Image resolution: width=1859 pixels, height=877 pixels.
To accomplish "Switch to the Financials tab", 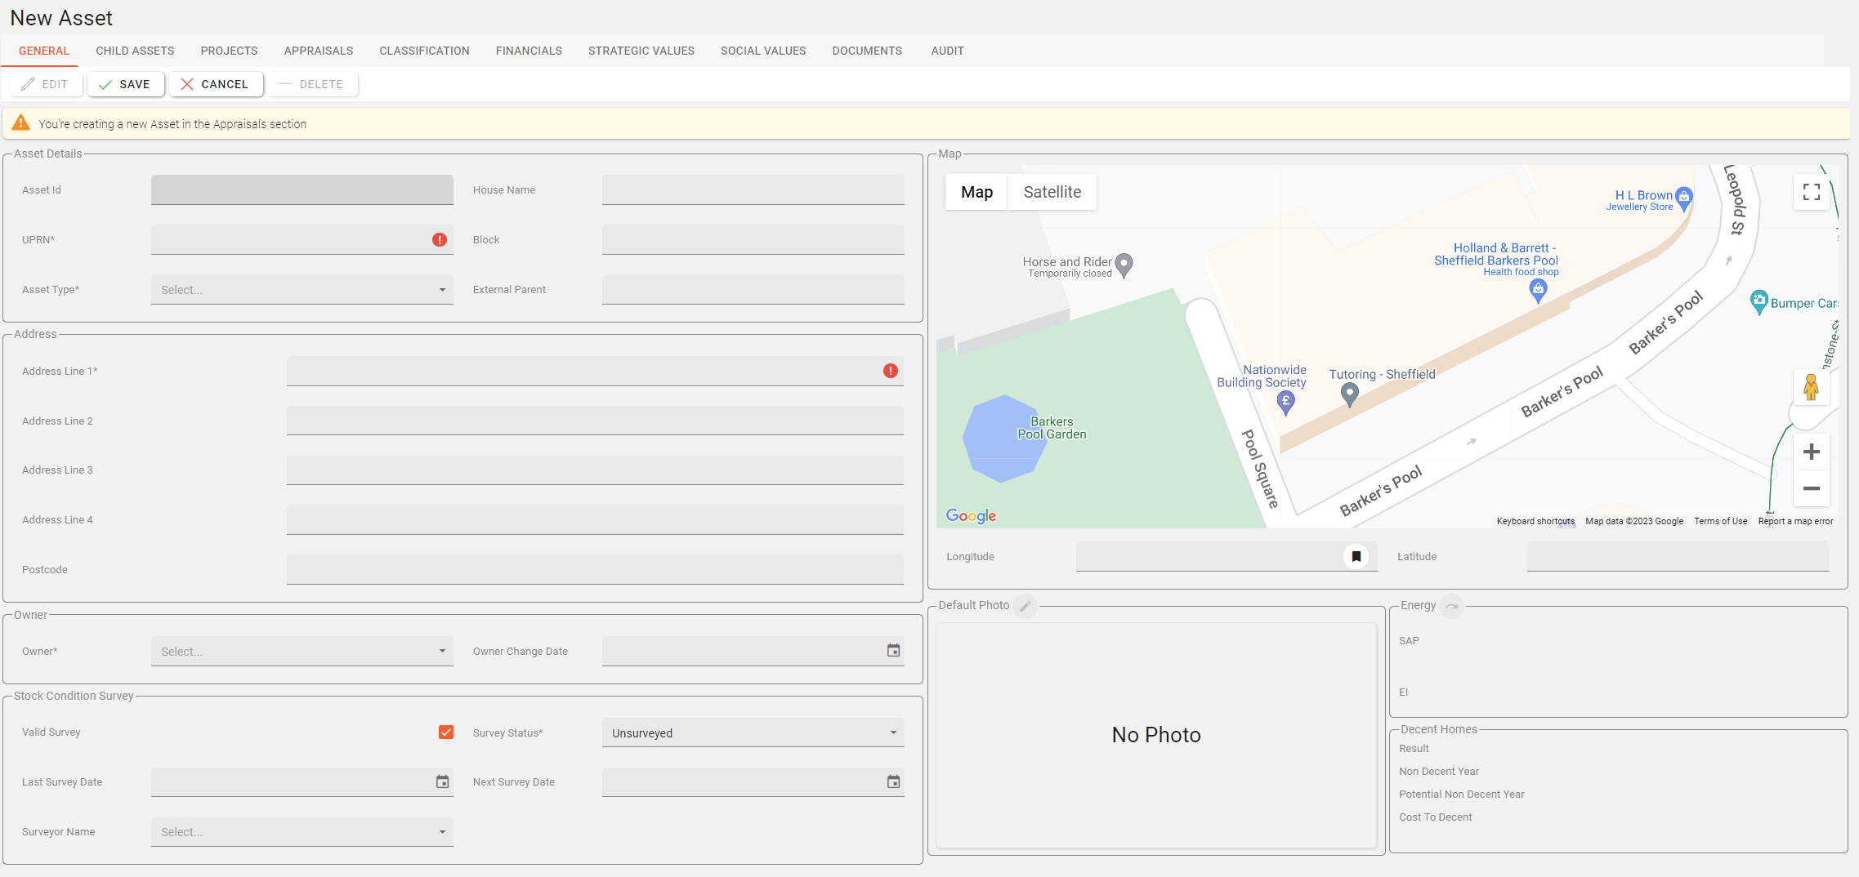I will pos(529,51).
